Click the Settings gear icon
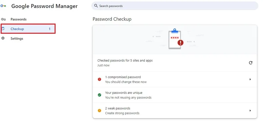This screenshot has height=125, width=263. 3,38
